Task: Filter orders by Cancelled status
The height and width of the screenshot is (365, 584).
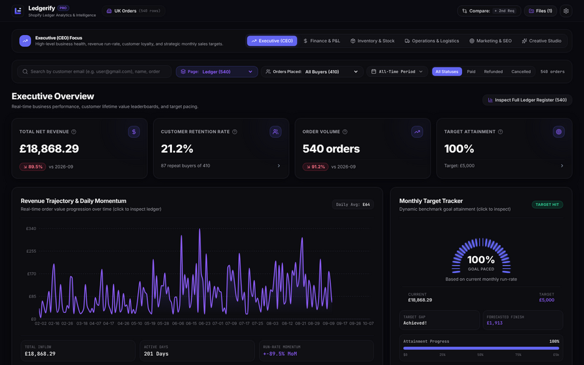Action: click(520, 71)
